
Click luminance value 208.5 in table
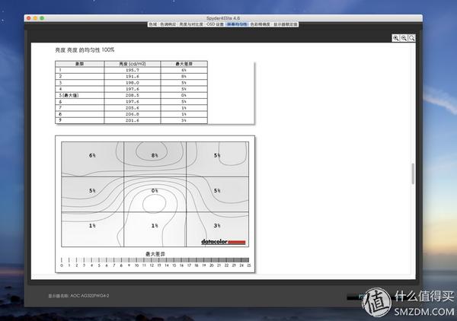pyautogui.click(x=133, y=95)
